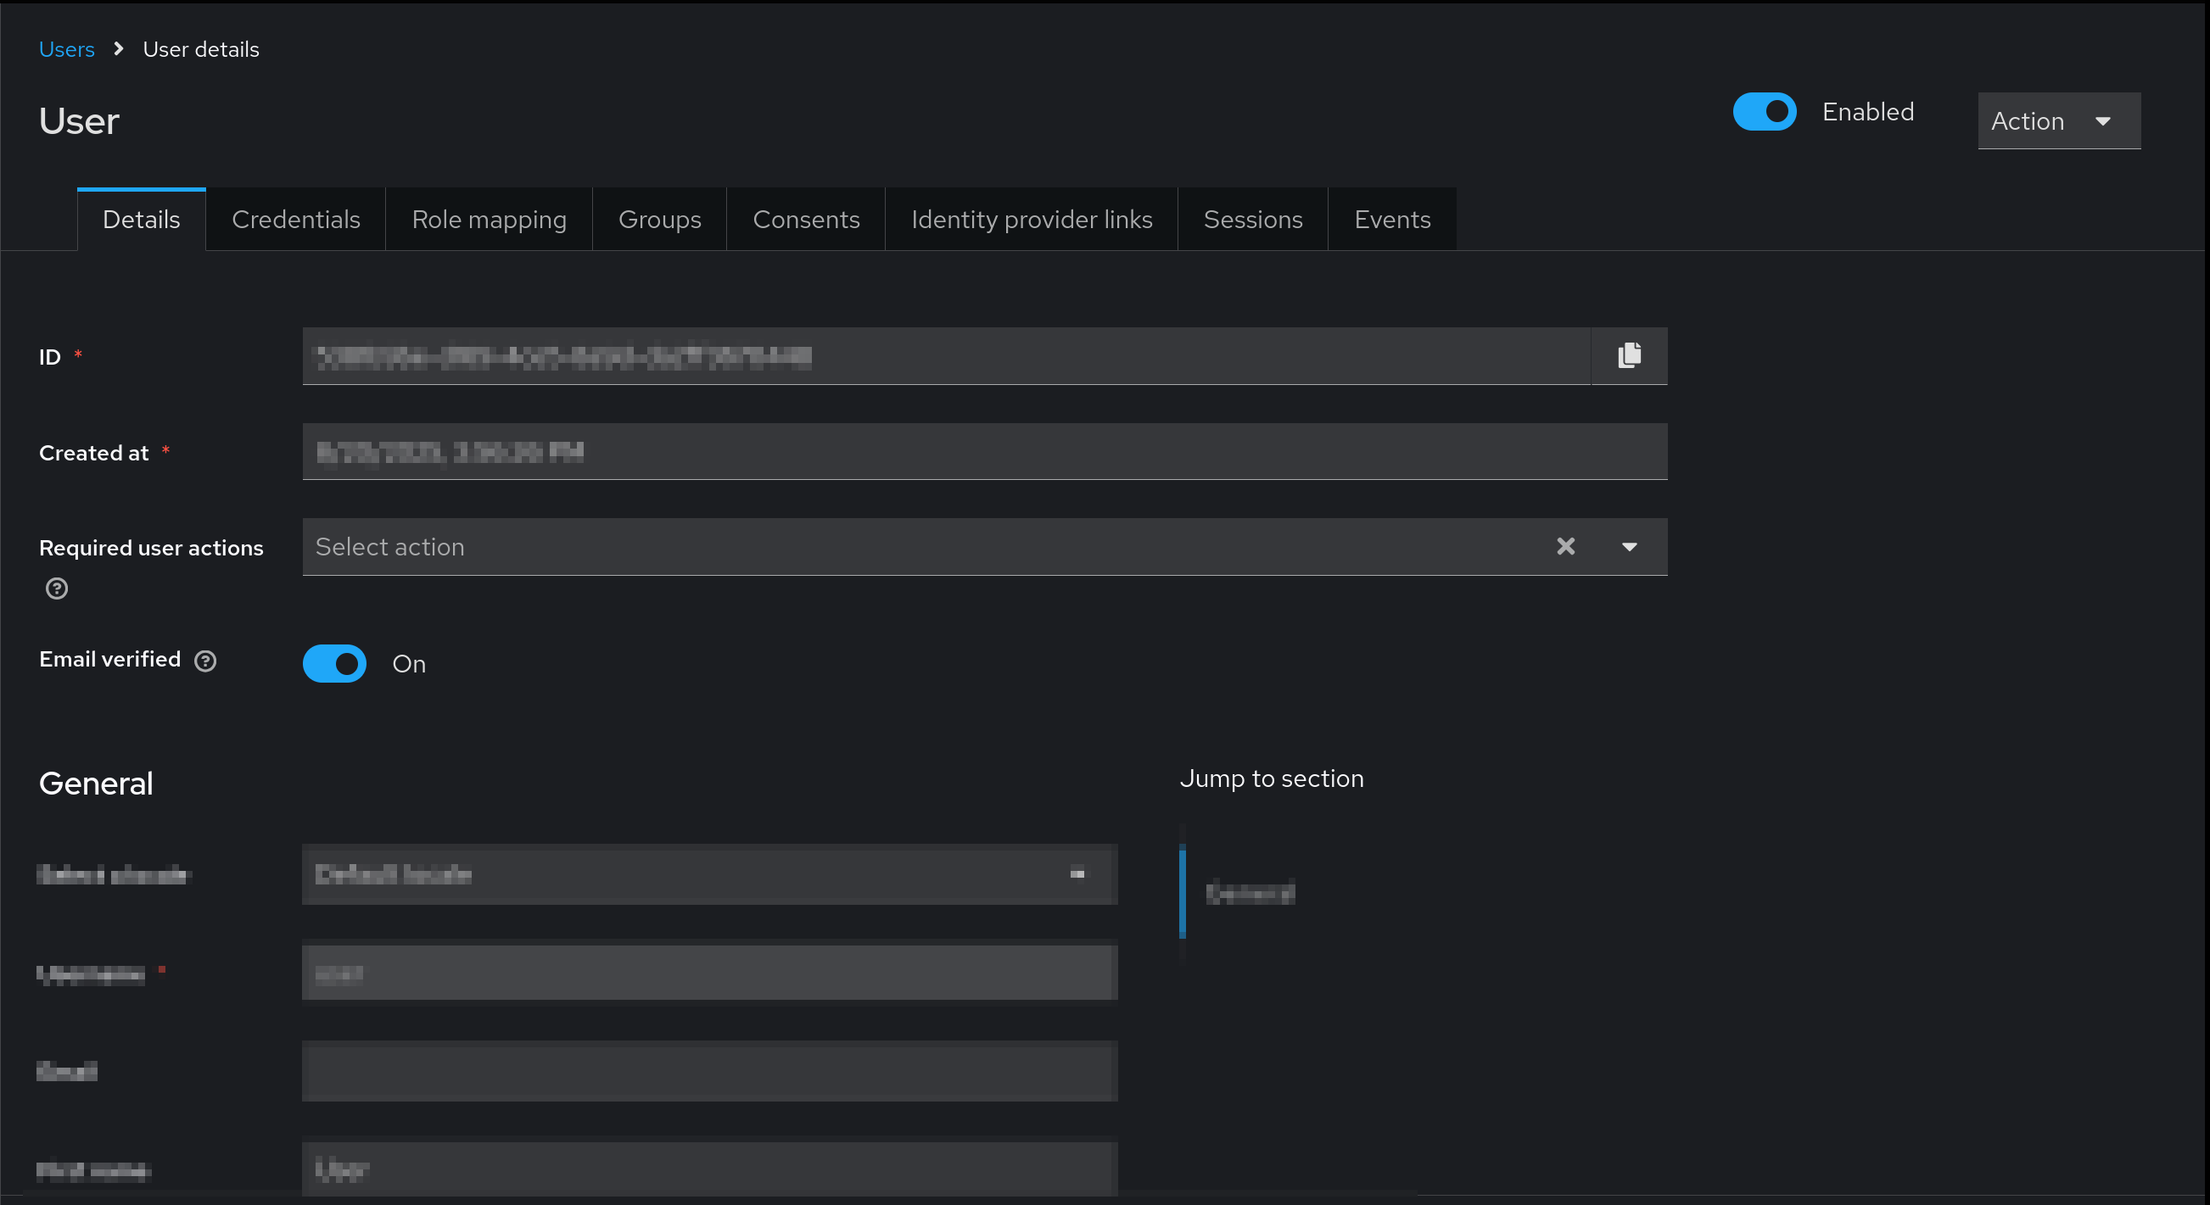This screenshot has width=2210, height=1205.
Task: Copy the user ID to clipboard
Action: click(1628, 355)
